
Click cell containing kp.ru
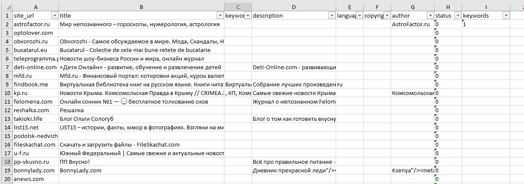click(x=36, y=93)
